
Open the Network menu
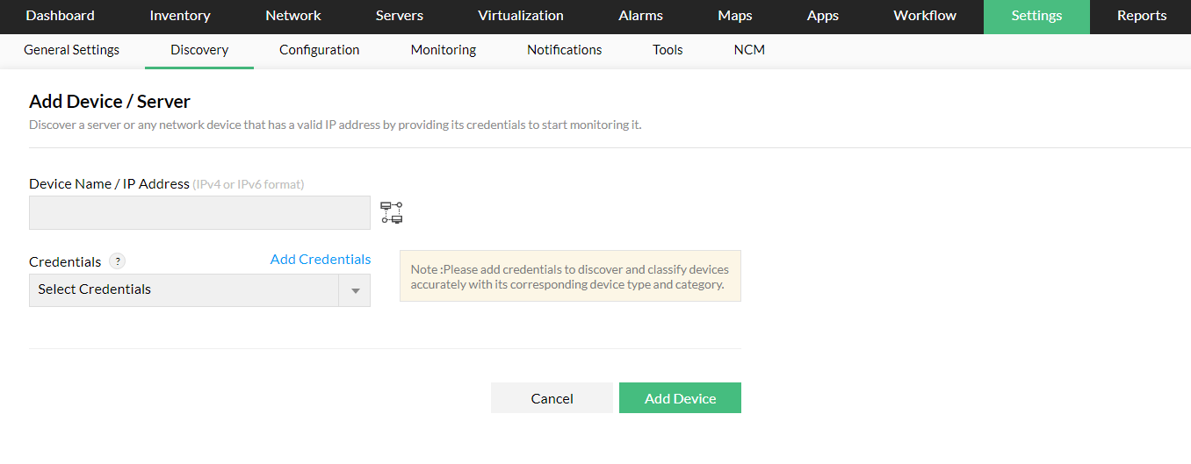(293, 16)
